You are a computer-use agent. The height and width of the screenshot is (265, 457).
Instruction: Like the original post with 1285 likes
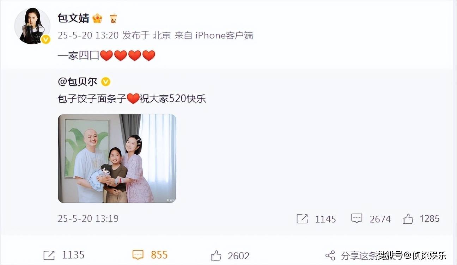[x=408, y=219]
